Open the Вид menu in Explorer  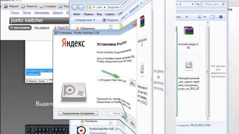99,14
